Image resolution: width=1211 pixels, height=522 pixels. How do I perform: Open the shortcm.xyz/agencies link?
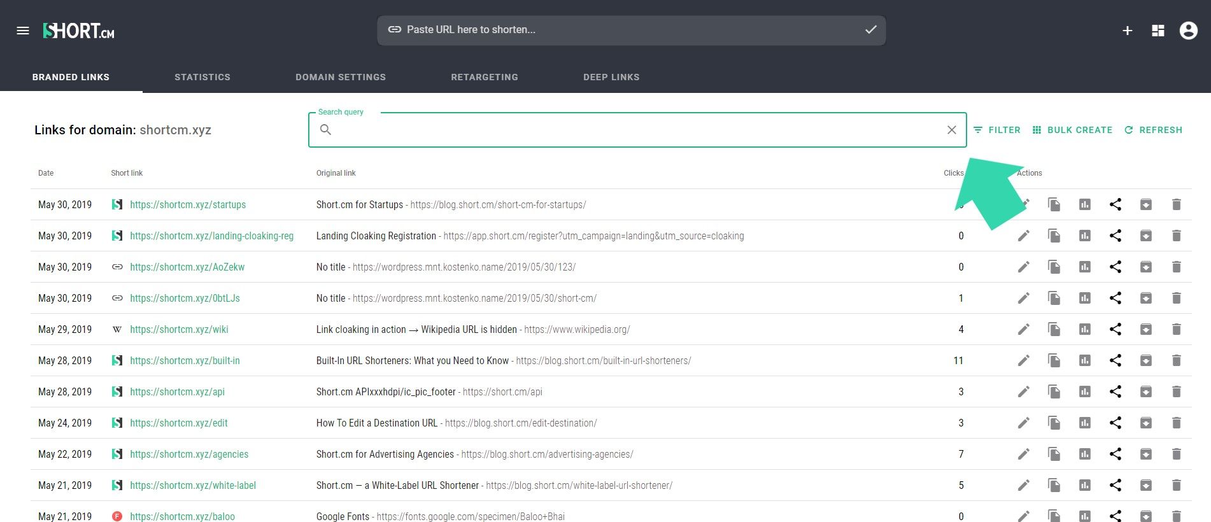tap(189, 454)
